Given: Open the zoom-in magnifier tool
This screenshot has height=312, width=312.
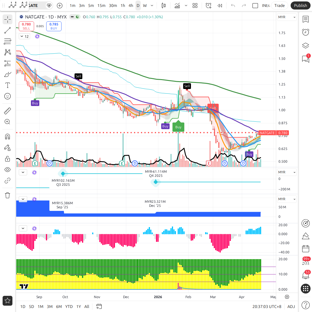Looking at the screenshot, I should 8,122.
